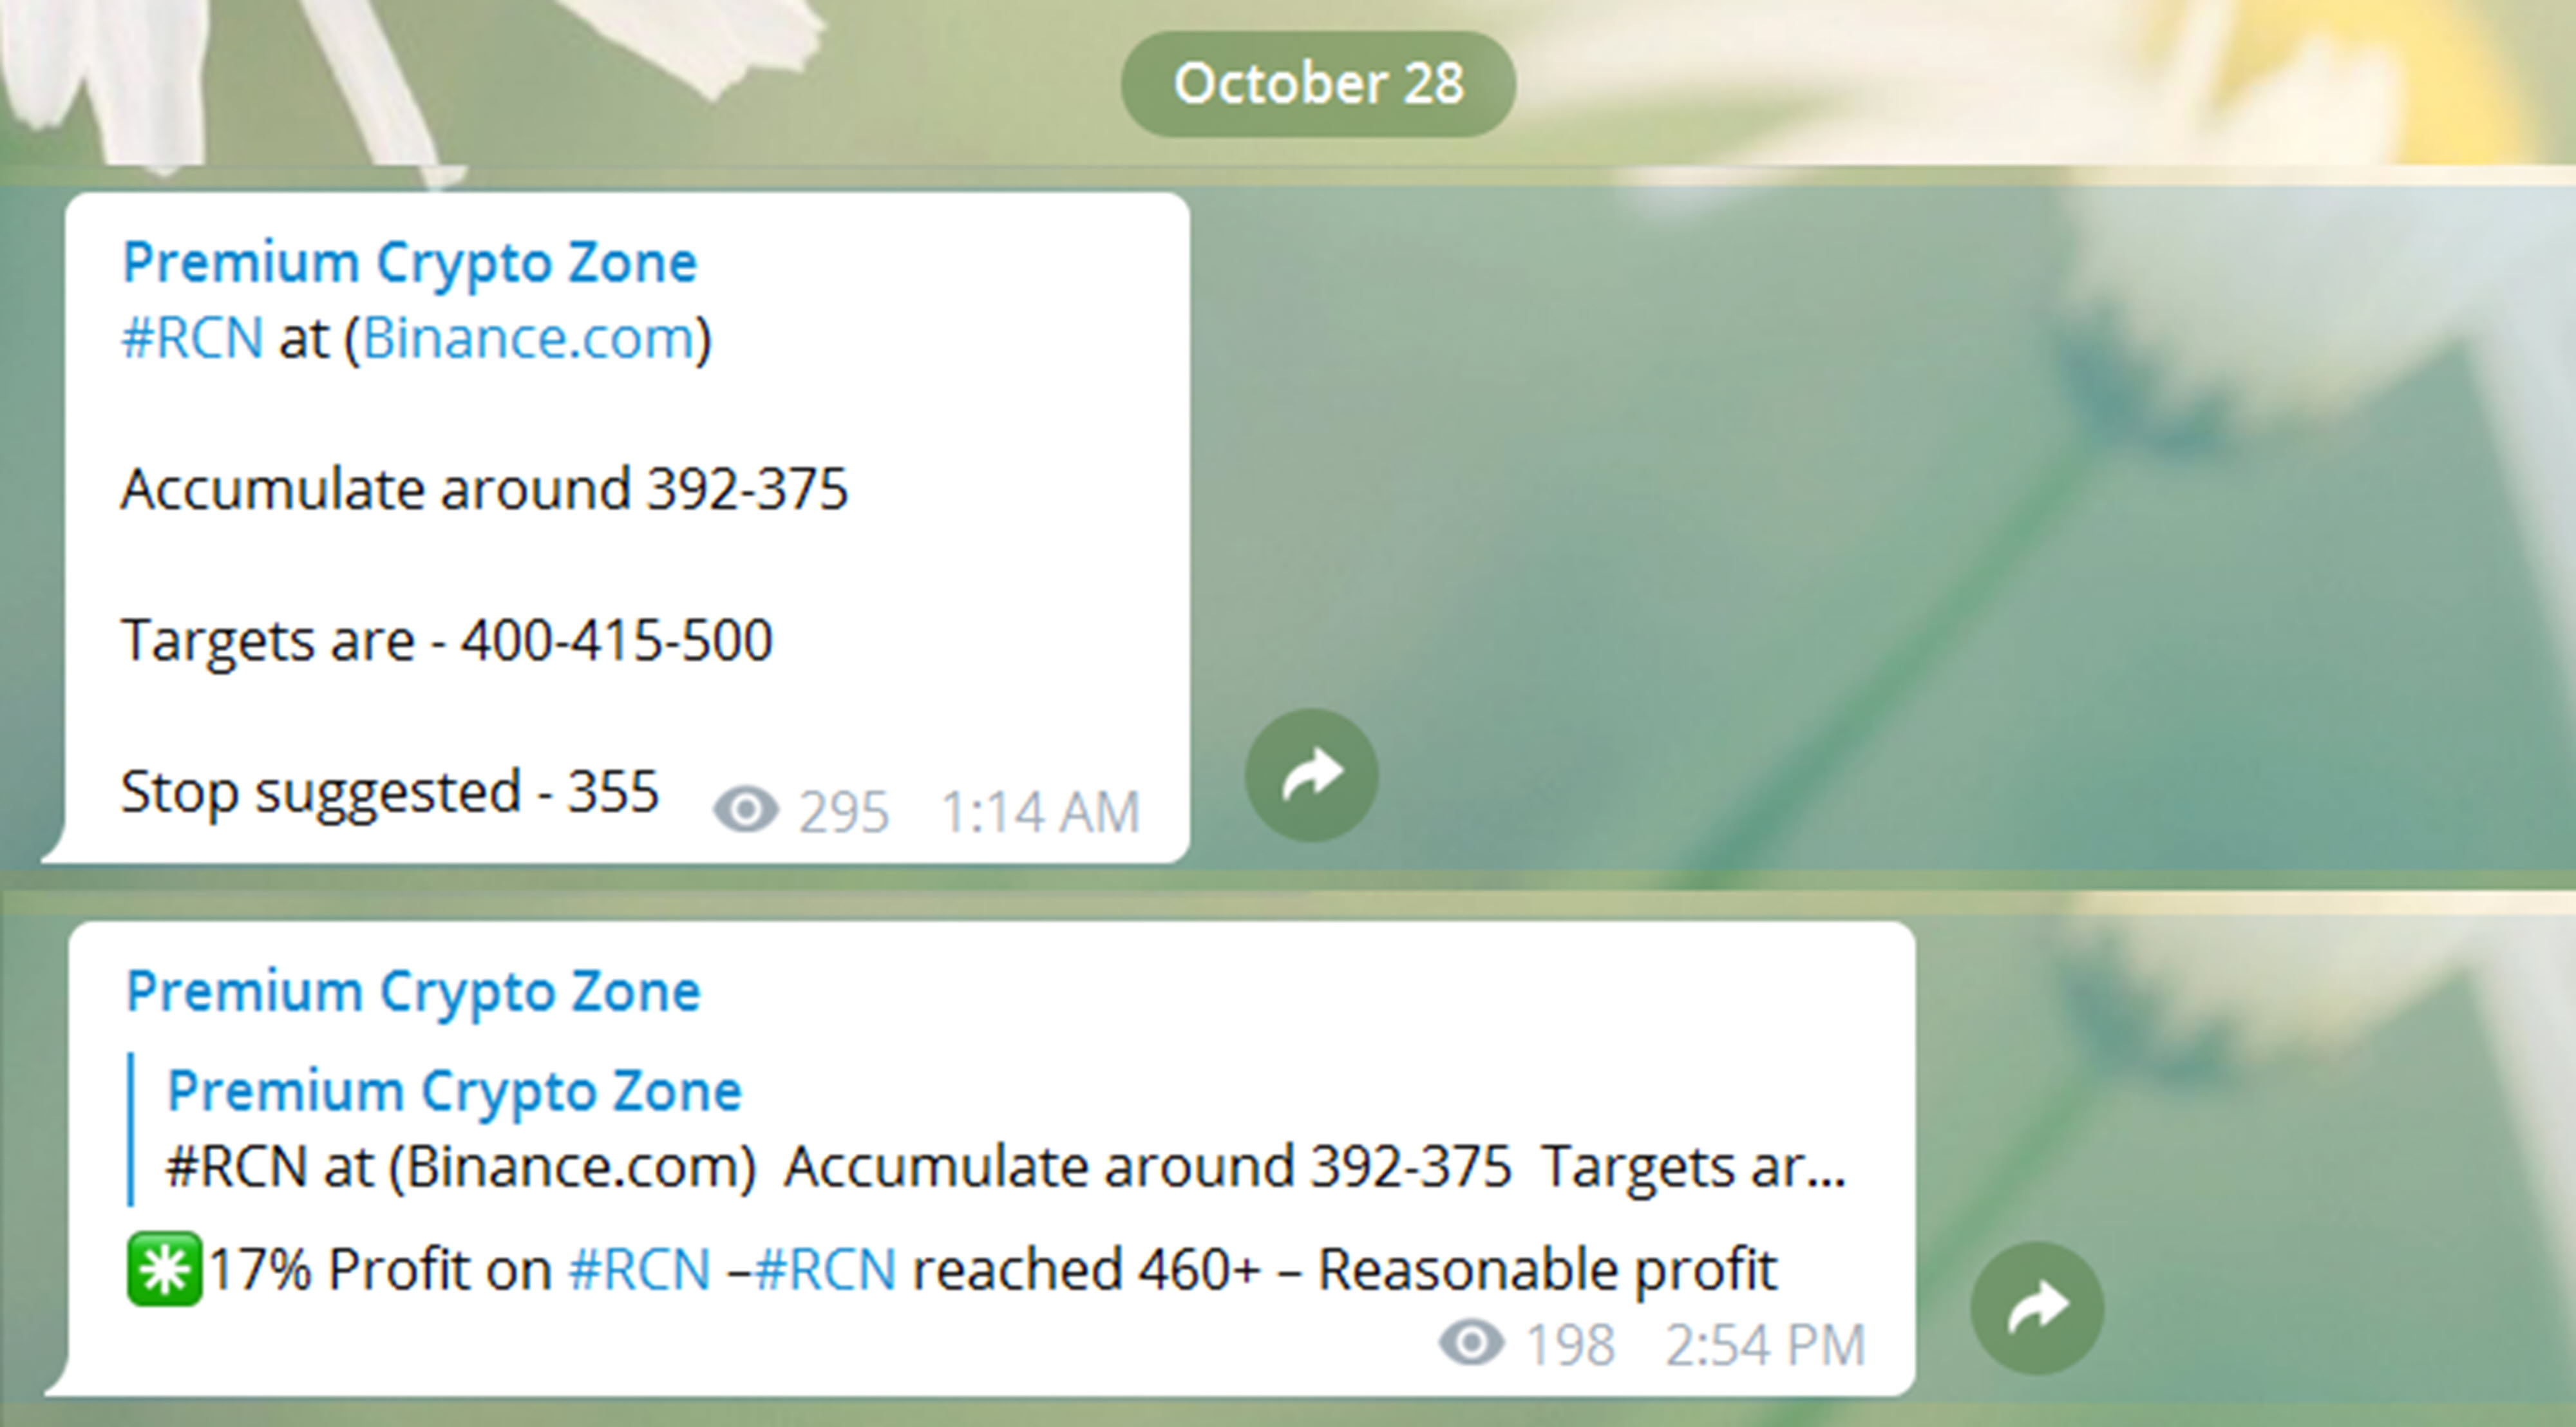This screenshot has width=2576, height=1427.
Task: Jump to quoted message 'Accumulate around 392-375'
Action: click(x=1005, y=1167)
